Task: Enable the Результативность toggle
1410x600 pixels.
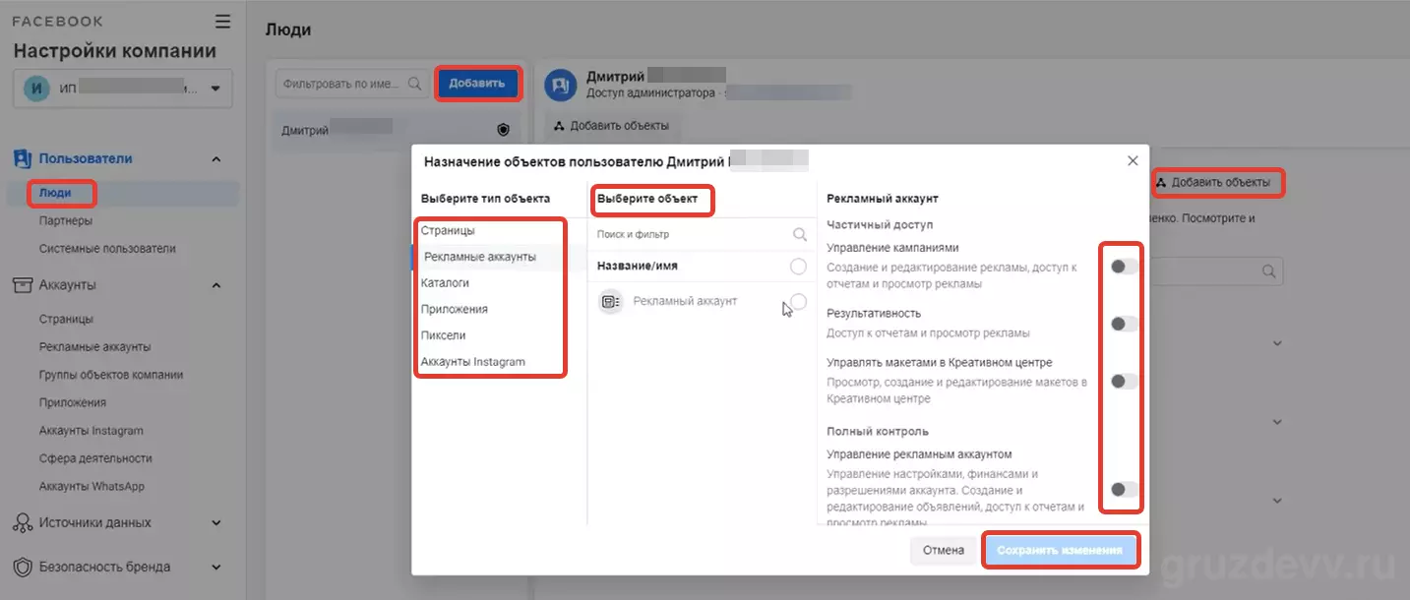Action: click(1124, 324)
